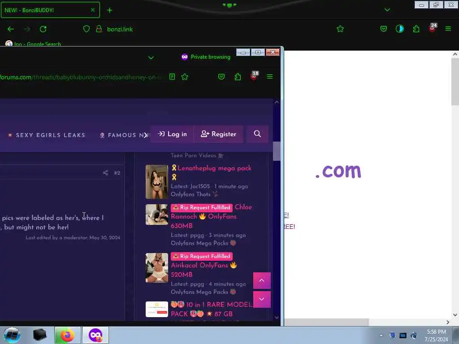
Task: Reload the bonzi.link page
Action: pos(43,29)
